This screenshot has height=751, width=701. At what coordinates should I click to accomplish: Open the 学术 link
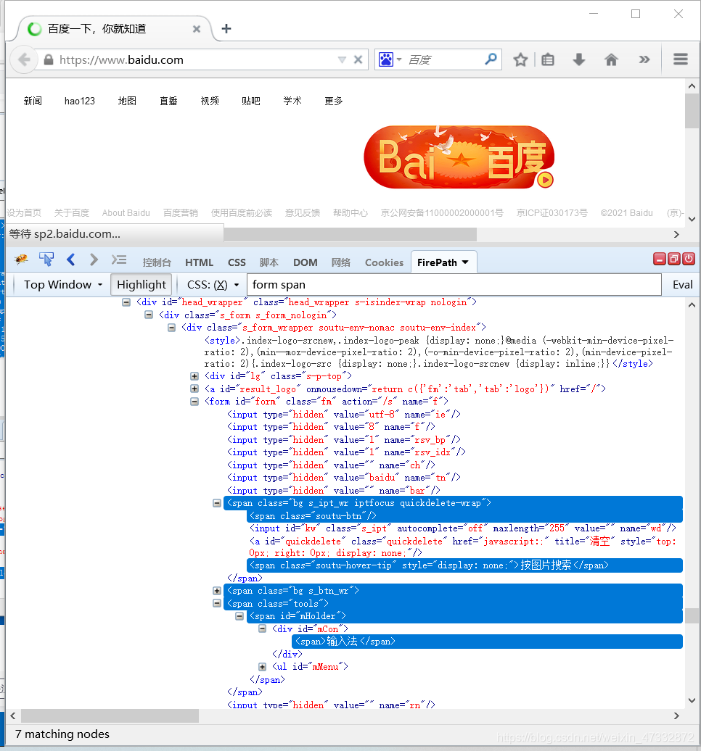click(x=292, y=101)
